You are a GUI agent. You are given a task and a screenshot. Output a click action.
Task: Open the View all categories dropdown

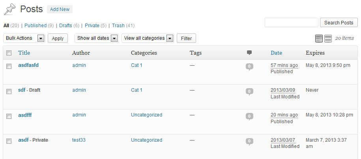coord(148,38)
